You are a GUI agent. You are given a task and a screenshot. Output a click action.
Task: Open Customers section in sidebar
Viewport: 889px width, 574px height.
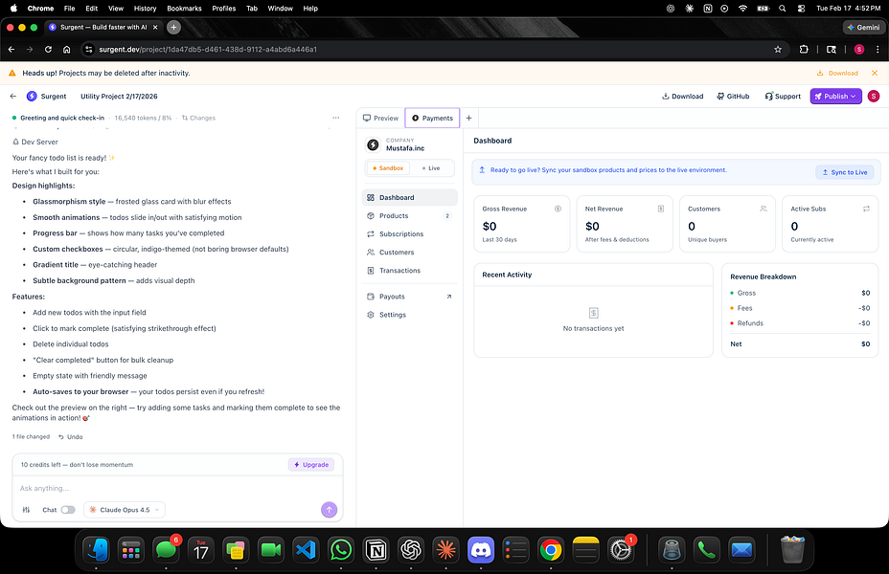409,252
